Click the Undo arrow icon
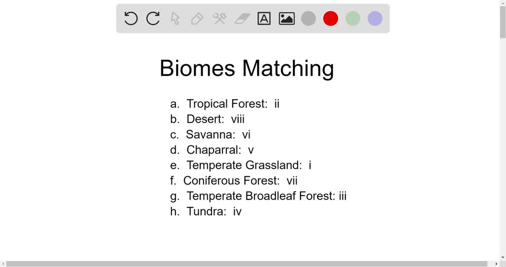506x267 pixels. [131, 19]
